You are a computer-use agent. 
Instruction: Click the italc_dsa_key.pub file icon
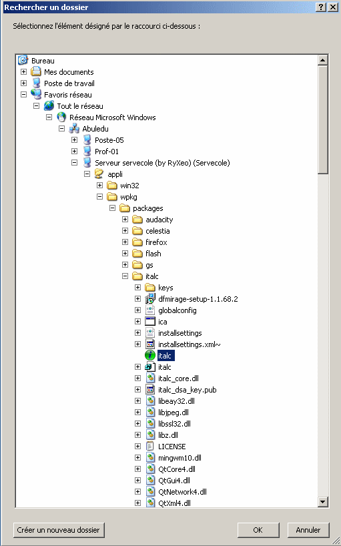(150, 390)
